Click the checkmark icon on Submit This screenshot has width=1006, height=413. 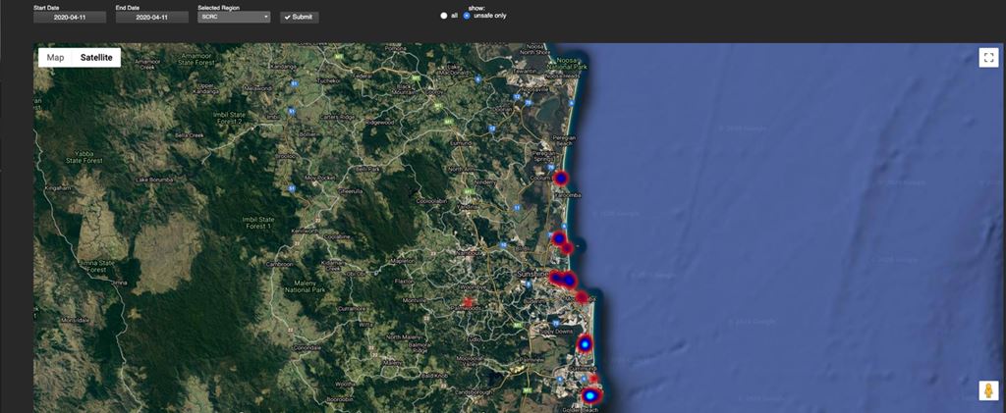[x=287, y=17]
